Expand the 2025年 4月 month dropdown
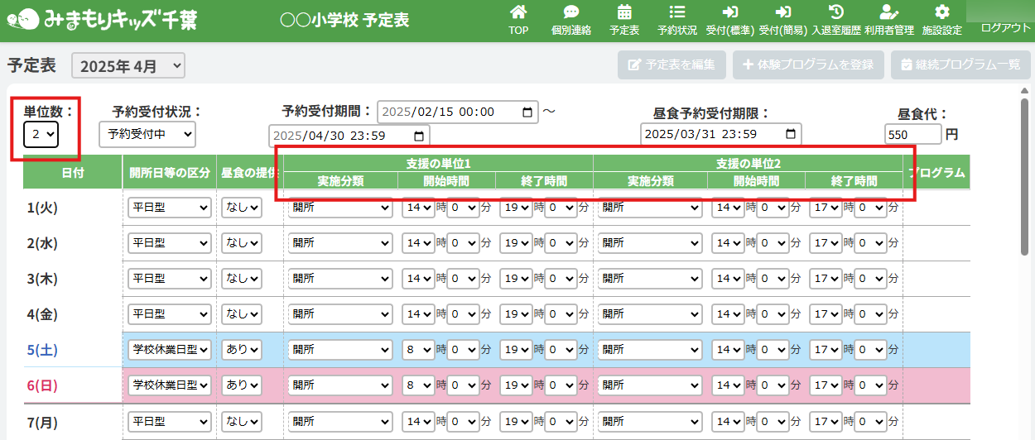This screenshot has width=1035, height=440. click(128, 66)
